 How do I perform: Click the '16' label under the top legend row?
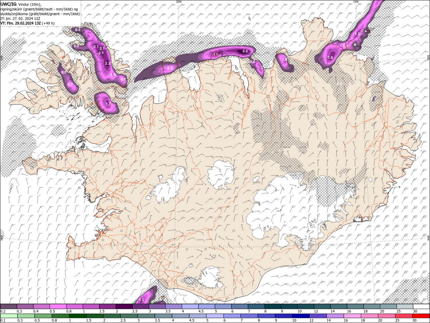click(x=349, y=311)
